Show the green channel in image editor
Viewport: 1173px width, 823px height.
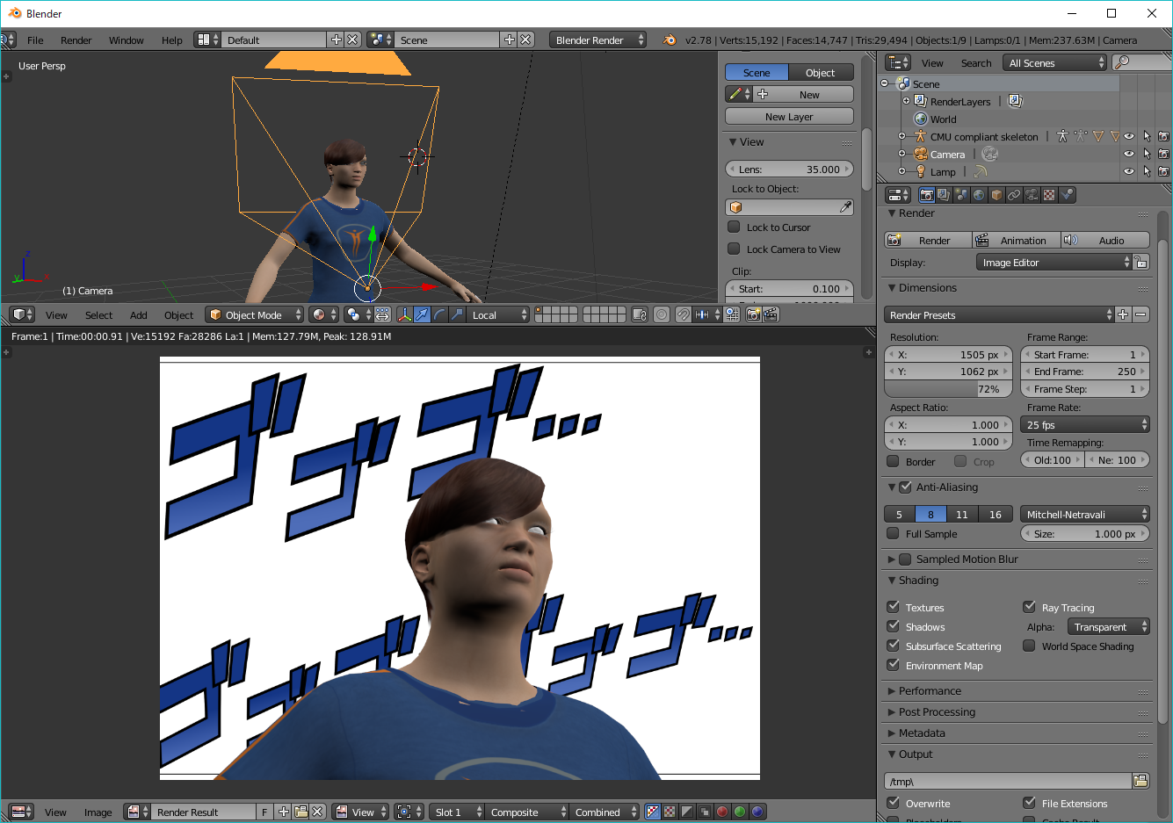[x=740, y=812]
